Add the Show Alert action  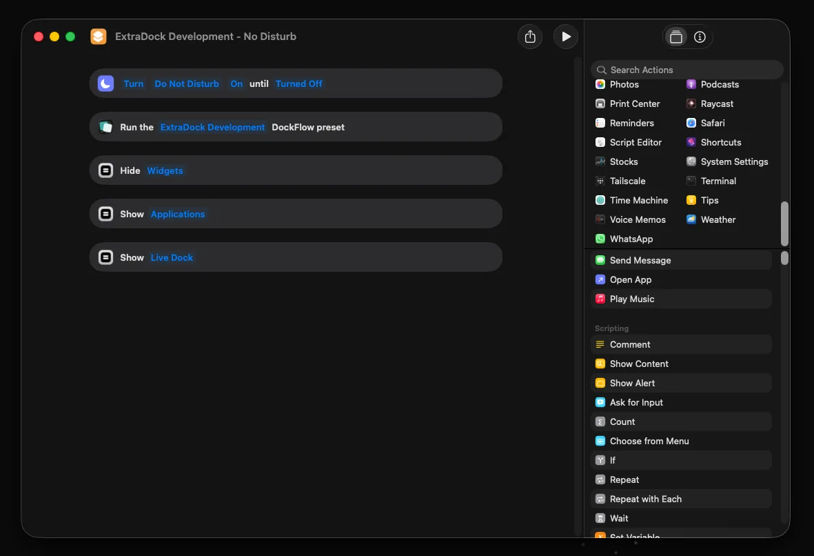[x=681, y=383]
